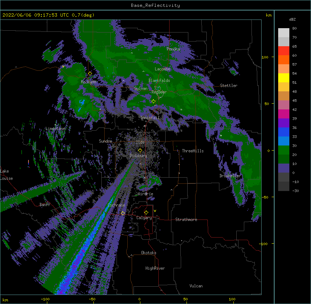
Task: Click the Lake Louise label
Action: (x=6, y=175)
